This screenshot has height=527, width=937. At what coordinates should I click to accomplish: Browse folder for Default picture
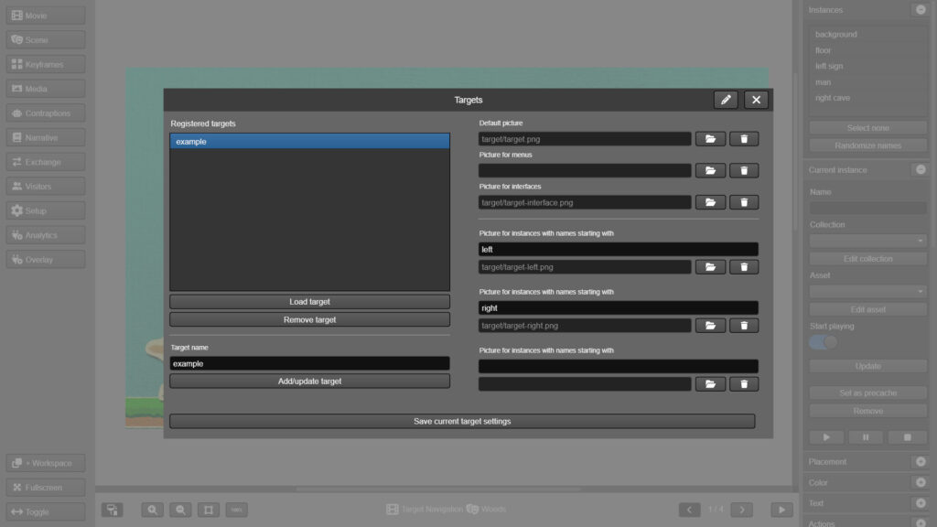click(710, 139)
